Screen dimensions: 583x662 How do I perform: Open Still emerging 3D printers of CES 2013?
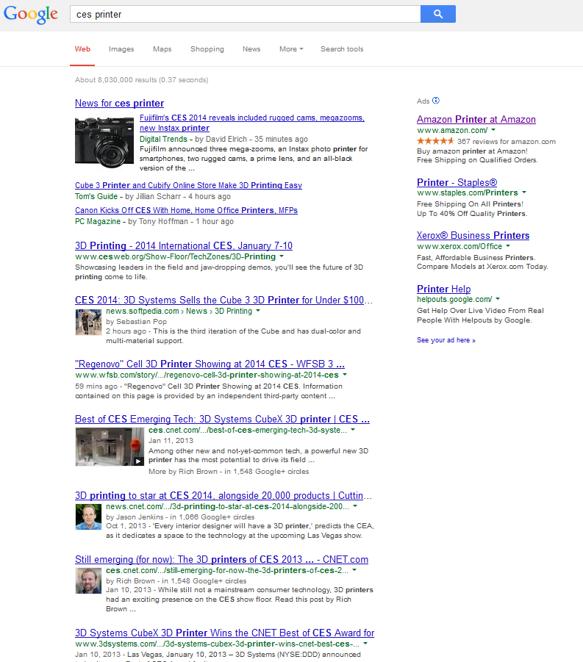(x=221, y=559)
